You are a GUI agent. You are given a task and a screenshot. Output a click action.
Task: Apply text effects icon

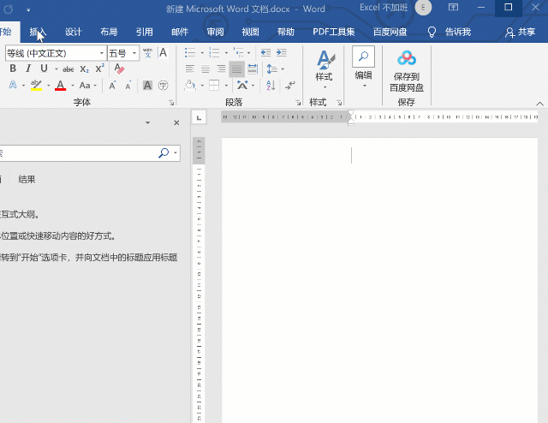[x=13, y=85]
